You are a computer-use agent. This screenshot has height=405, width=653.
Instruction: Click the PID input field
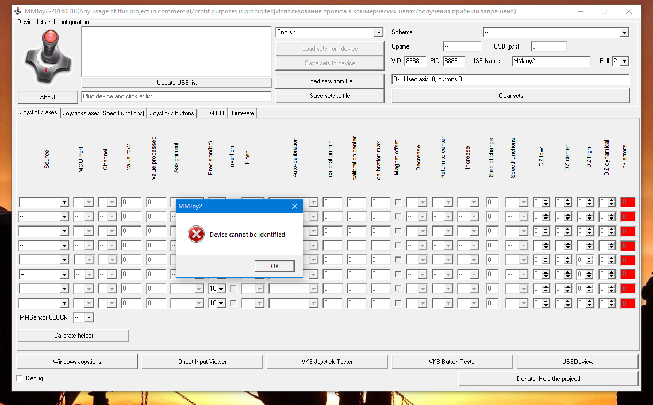[x=454, y=61]
